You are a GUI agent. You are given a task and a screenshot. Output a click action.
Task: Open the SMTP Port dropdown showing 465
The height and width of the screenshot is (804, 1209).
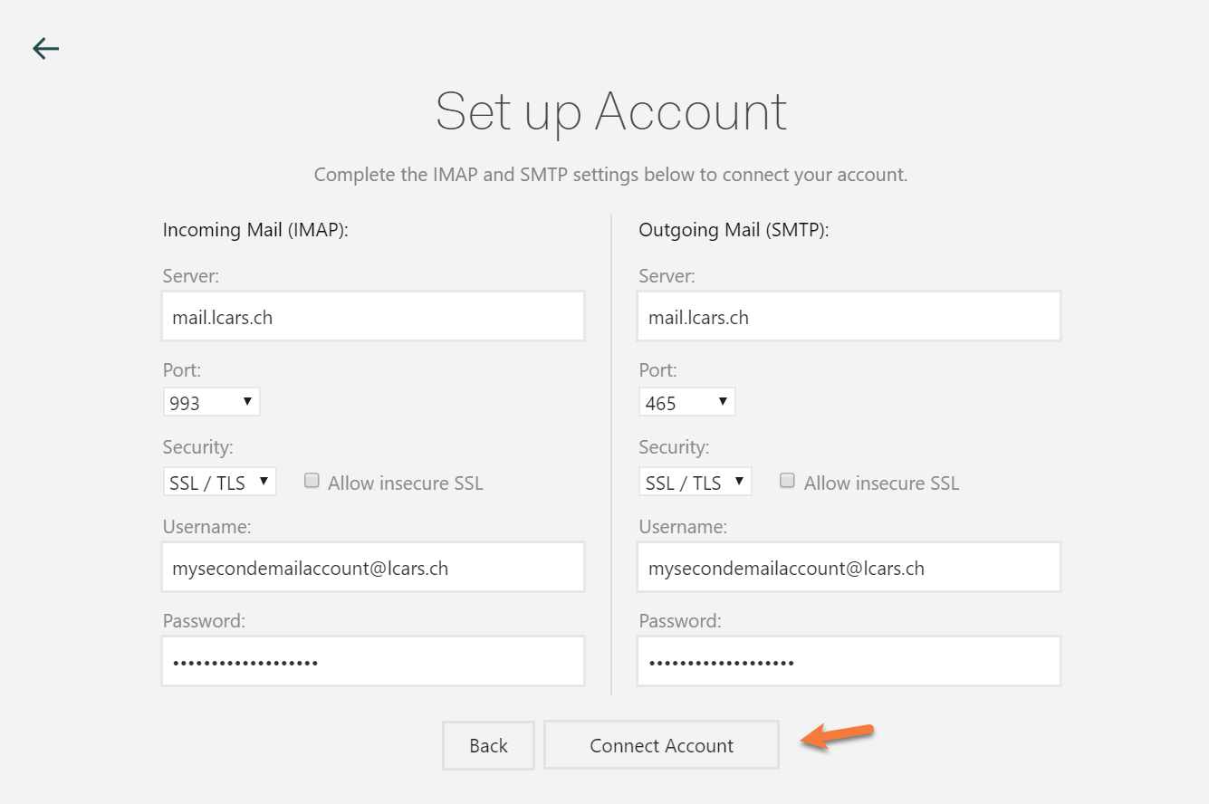coord(686,401)
